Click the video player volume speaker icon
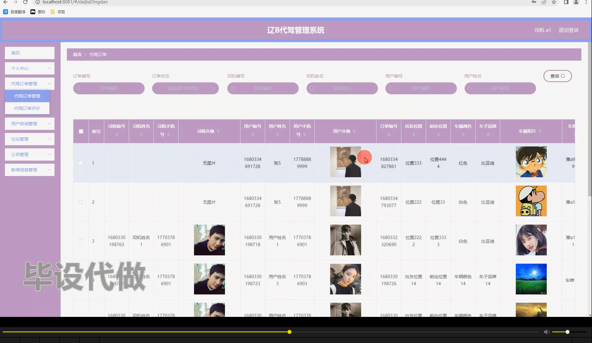 click(546, 332)
